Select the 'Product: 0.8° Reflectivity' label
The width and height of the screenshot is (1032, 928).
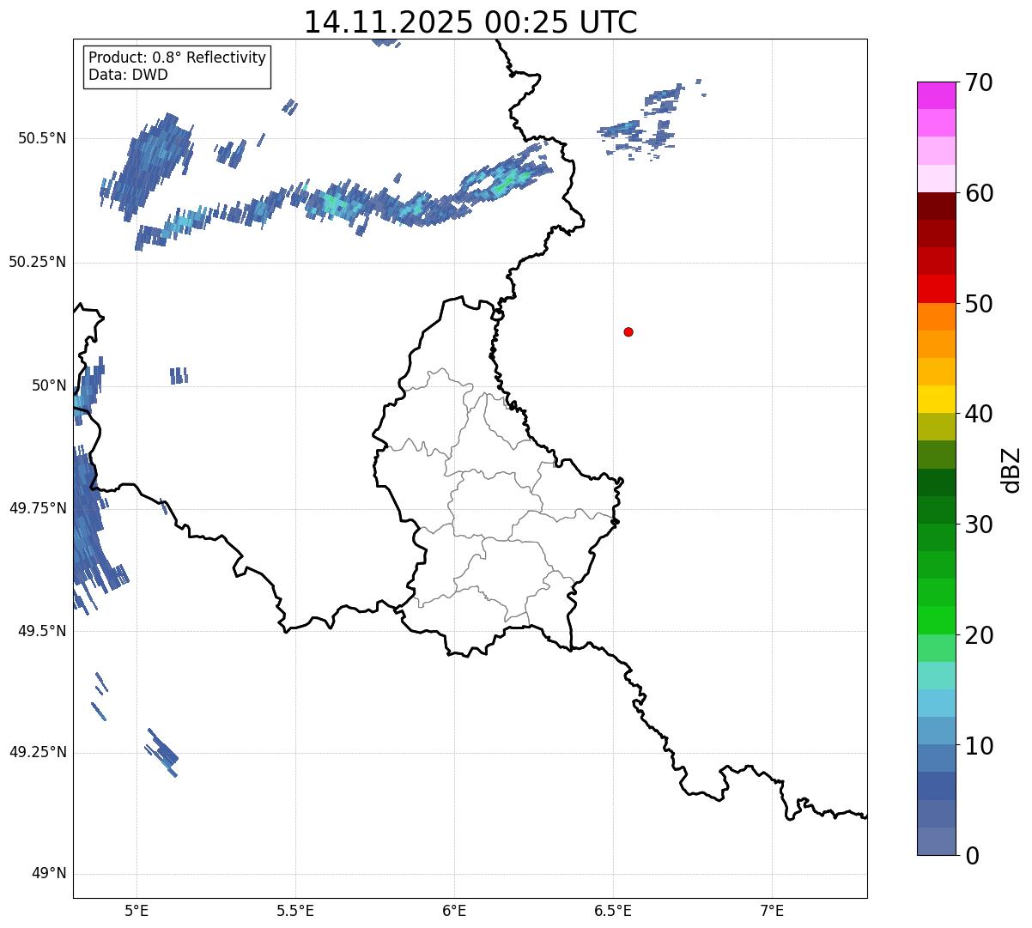[178, 58]
